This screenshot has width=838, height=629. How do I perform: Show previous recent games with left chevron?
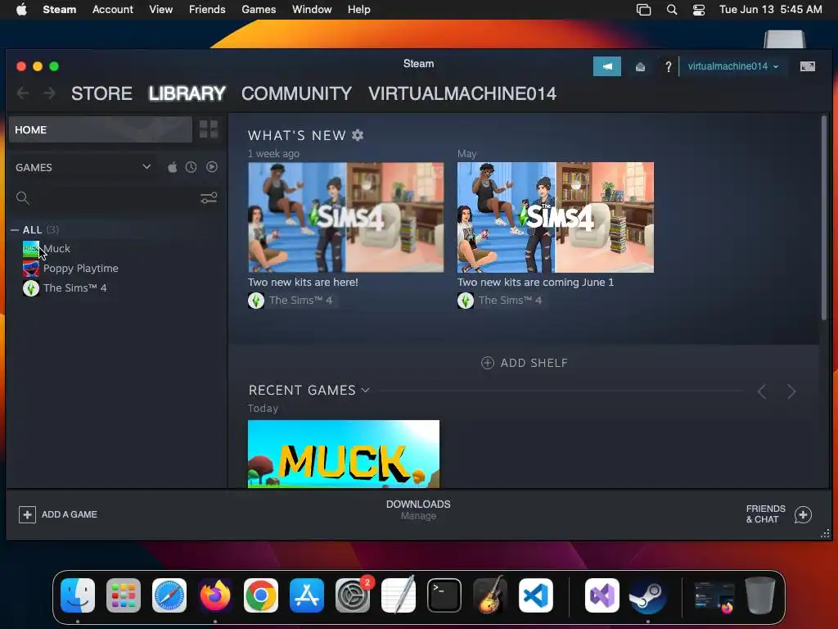(762, 391)
